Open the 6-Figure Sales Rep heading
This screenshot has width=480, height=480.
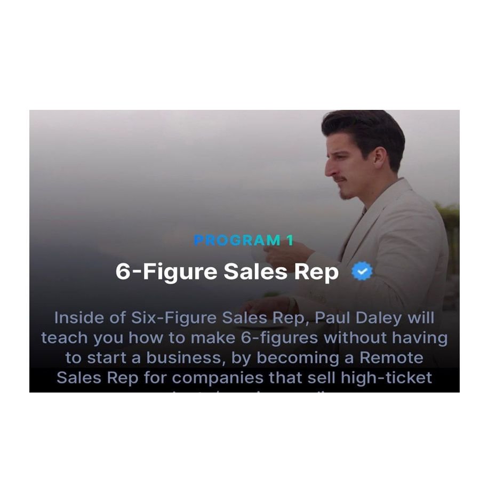tap(227, 271)
